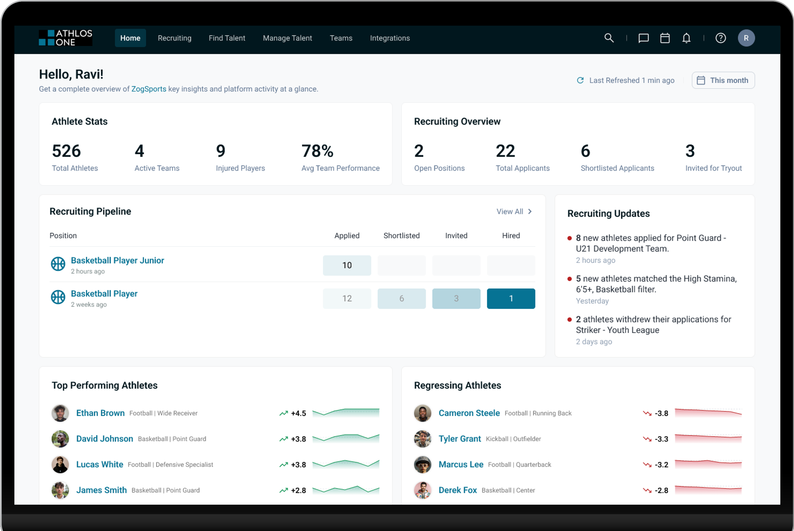Open Tyler Grant's profile
This screenshot has height=531, width=794.
(x=459, y=439)
